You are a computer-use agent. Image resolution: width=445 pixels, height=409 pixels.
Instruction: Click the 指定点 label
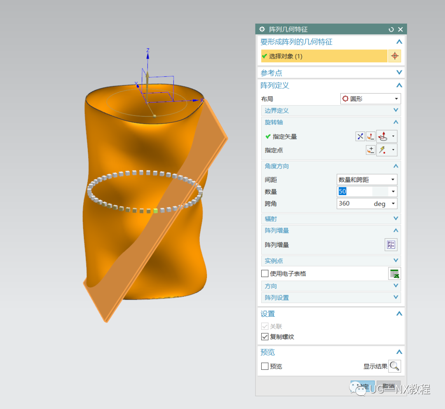point(274,150)
